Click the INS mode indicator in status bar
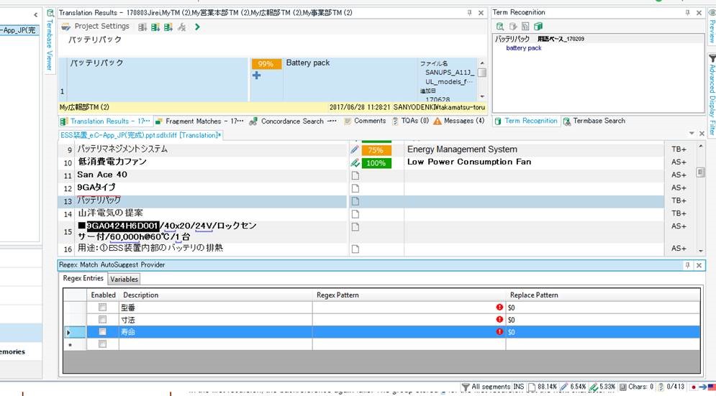Screen dimensions: 716x396 518,387
